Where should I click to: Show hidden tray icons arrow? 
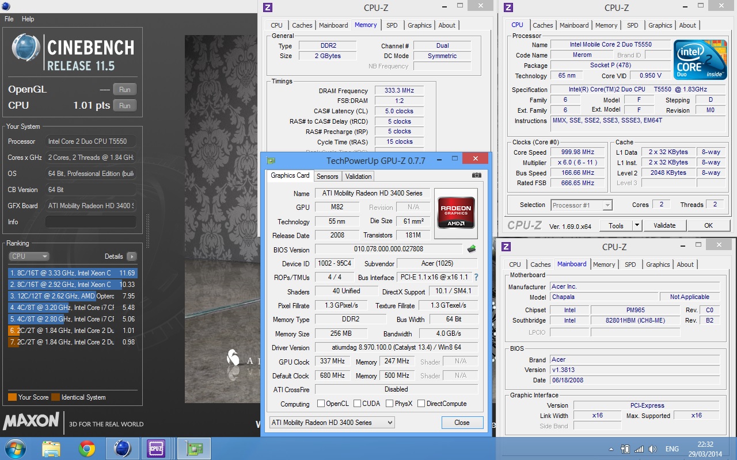point(611,449)
